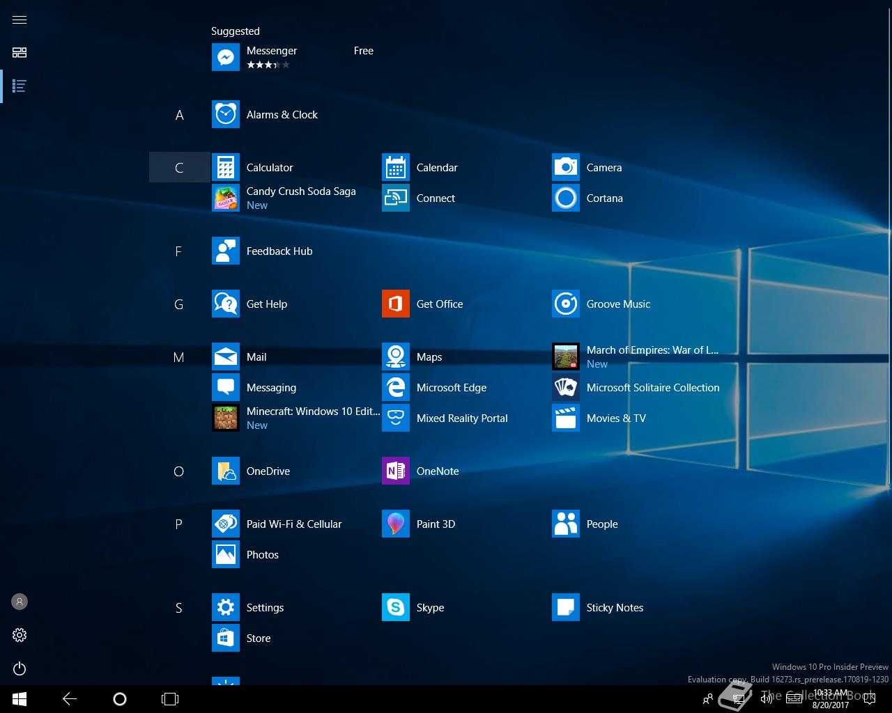Launch the Camera app icon
This screenshot has width=892, height=713.
point(566,167)
